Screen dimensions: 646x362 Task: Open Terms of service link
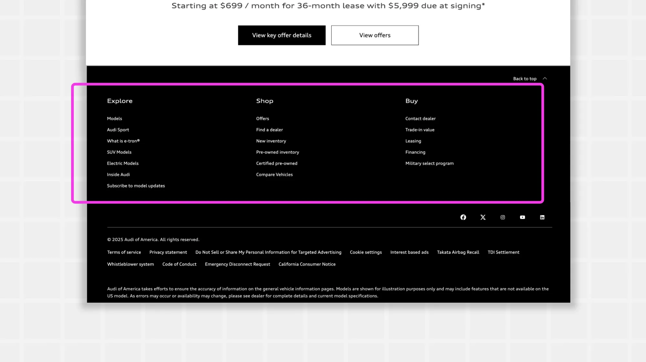tap(124, 252)
